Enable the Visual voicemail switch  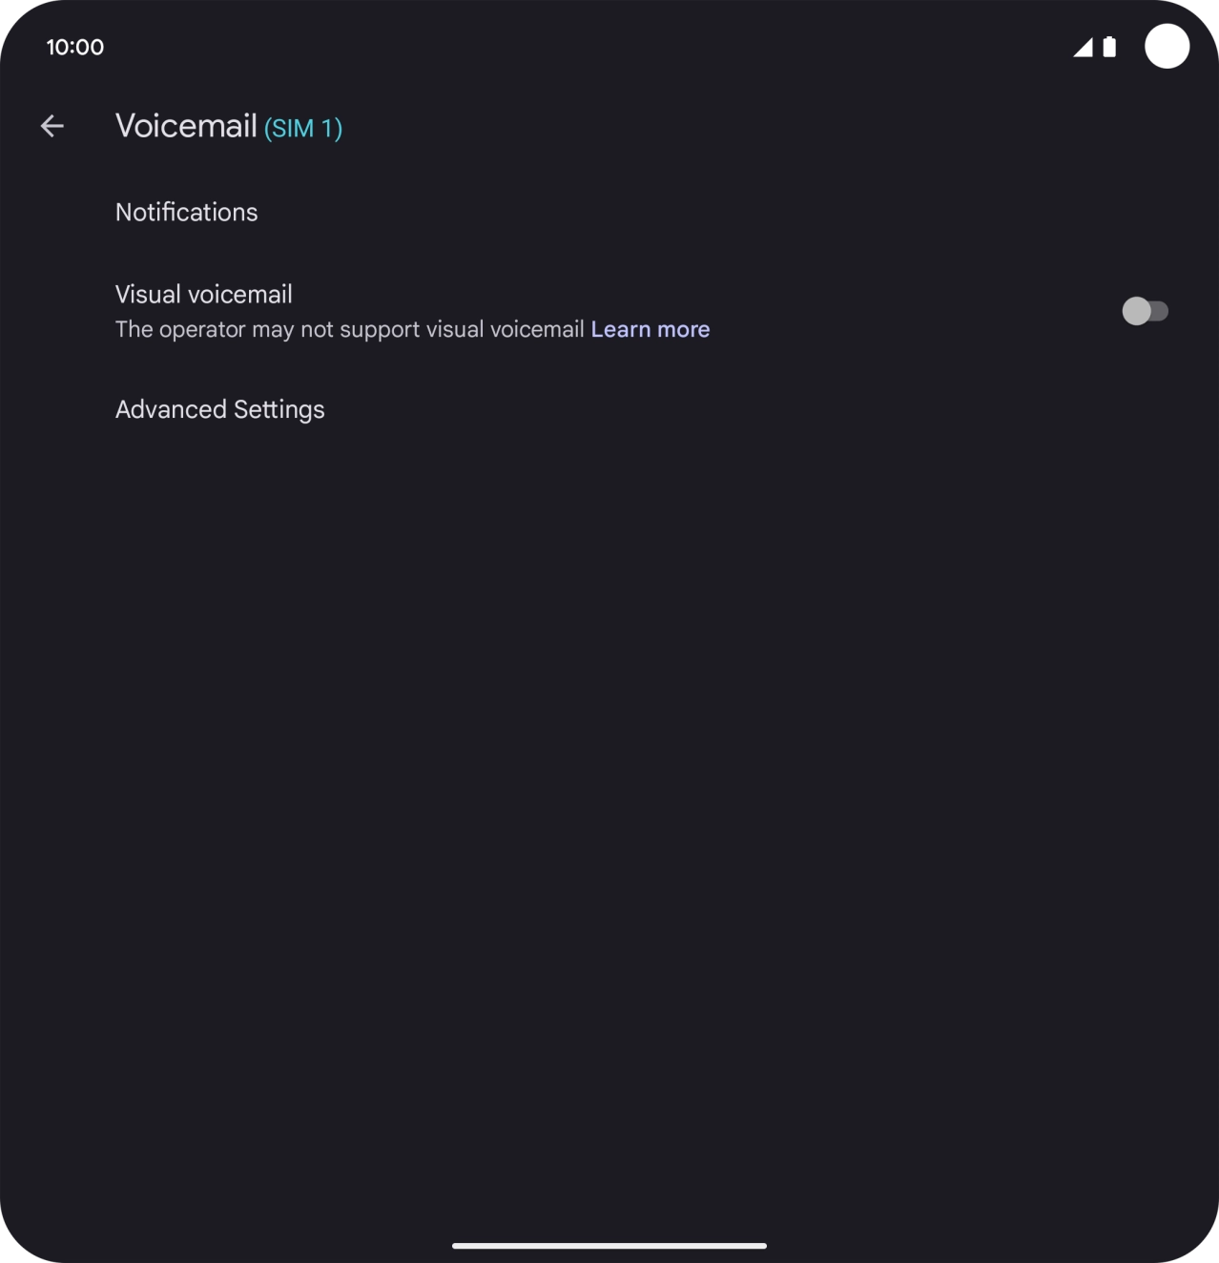pyautogui.click(x=1146, y=309)
